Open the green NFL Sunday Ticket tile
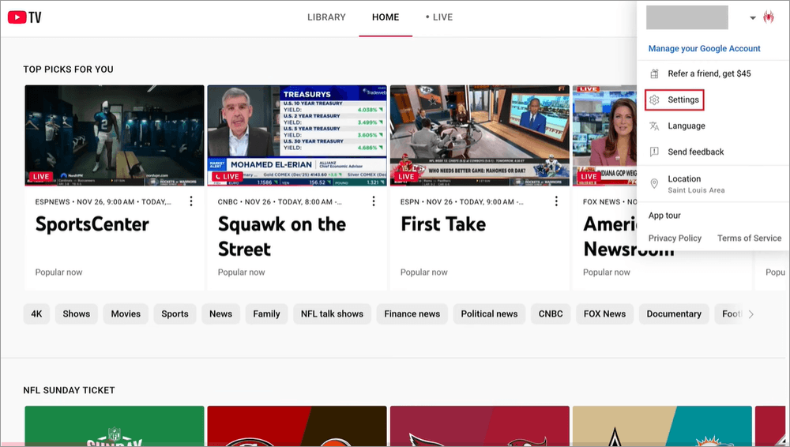This screenshot has width=790, height=447. (115, 426)
